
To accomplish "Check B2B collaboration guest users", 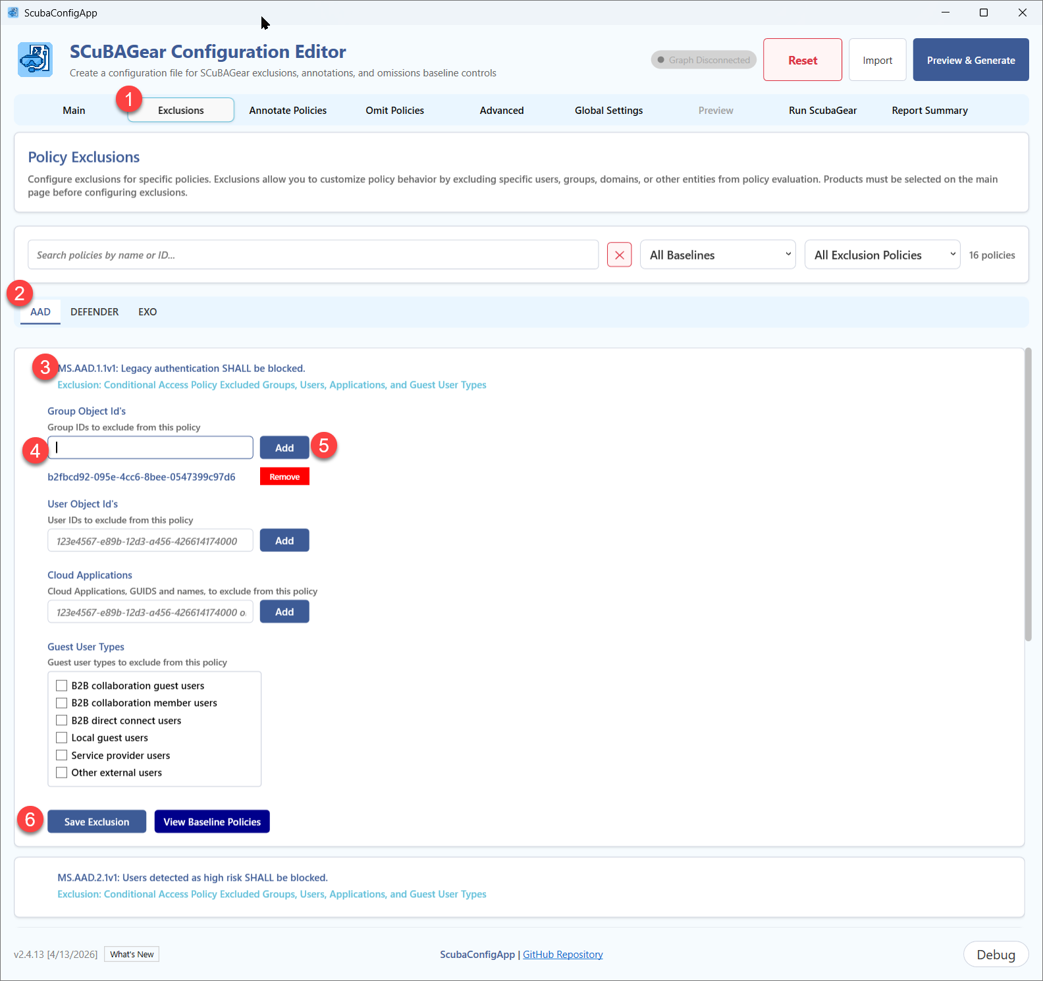I will [62, 685].
